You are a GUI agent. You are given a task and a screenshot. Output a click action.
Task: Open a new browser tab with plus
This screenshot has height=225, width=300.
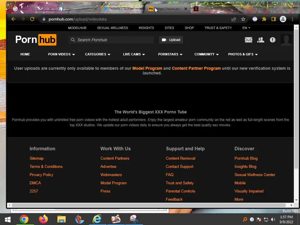pyautogui.click(x=242, y=9)
